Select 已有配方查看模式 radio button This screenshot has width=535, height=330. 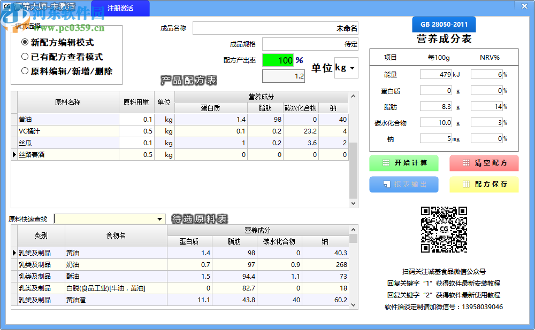(x=25, y=57)
